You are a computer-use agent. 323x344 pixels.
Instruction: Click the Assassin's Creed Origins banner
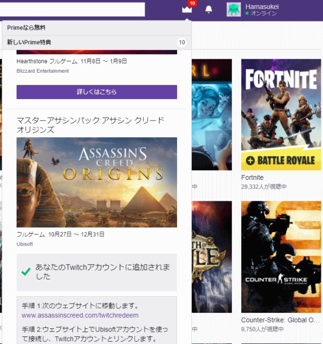click(97, 182)
